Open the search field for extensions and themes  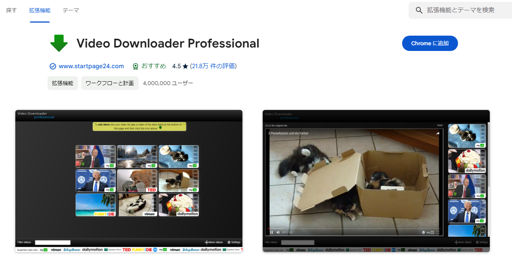460,10
